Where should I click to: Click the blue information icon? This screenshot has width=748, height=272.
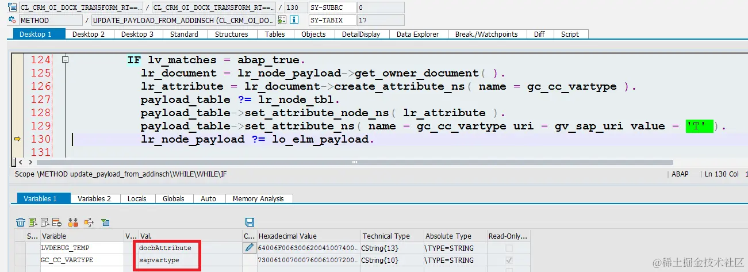click(294, 20)
